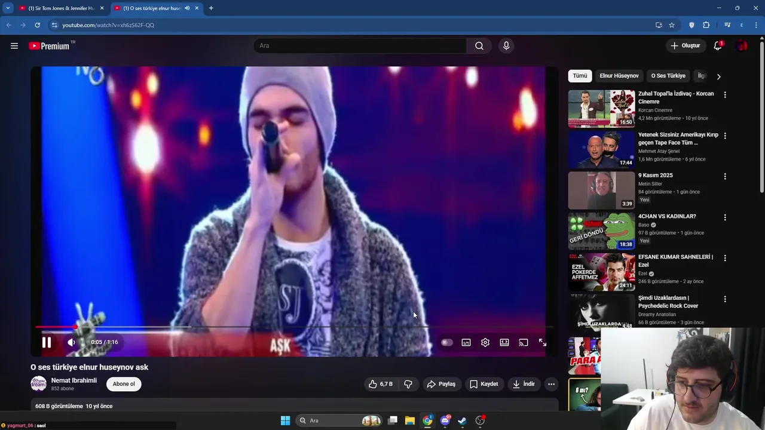The width and height of the screenshot is (765, 430).
Task: Open the tab search dropdown arrow
Action: [8, 8]
